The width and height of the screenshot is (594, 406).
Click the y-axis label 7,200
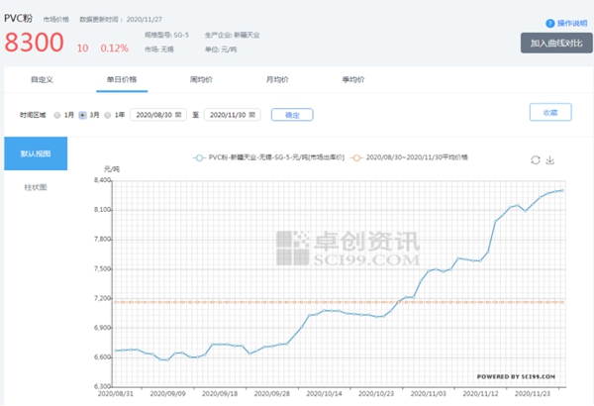(102, 298)
